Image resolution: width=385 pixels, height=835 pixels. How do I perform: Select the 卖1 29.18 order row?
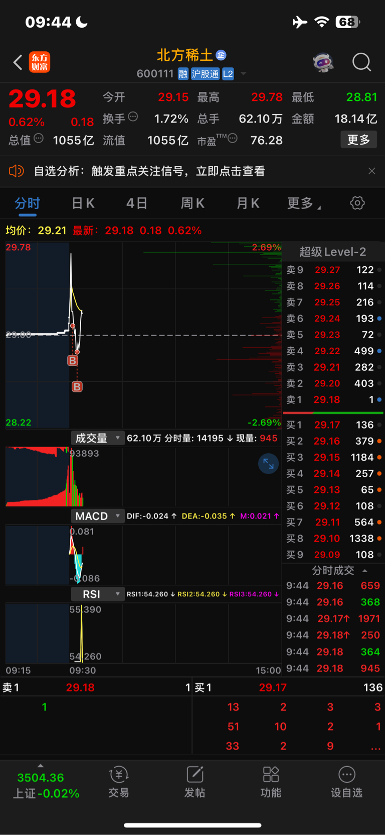coord(333,399)
